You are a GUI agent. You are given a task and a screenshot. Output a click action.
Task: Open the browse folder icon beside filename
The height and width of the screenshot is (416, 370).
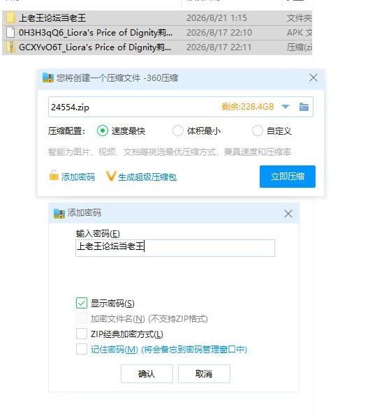point(304,107)
